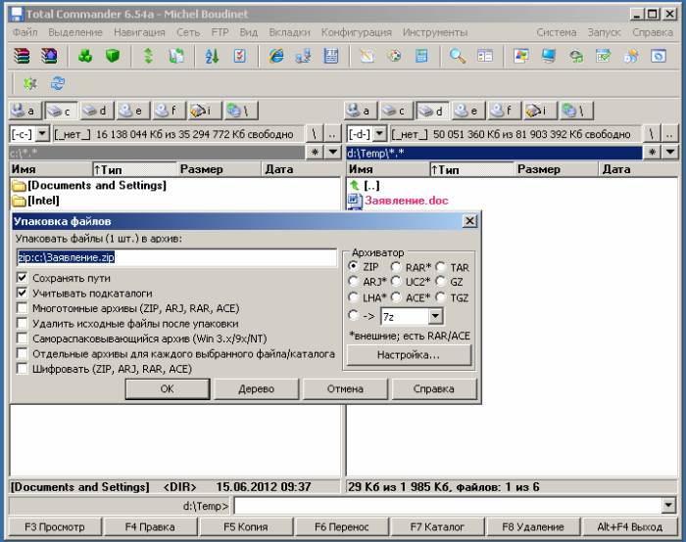Click the two-column panel view icon

(485, 56)
